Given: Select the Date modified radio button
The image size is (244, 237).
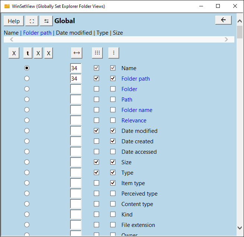Looking at the screenshot, I should pos(27,131).
